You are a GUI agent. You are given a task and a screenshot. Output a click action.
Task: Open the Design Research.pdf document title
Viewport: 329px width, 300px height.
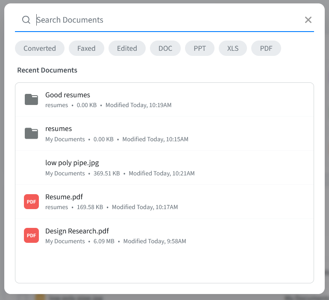[x=77, y=231]
